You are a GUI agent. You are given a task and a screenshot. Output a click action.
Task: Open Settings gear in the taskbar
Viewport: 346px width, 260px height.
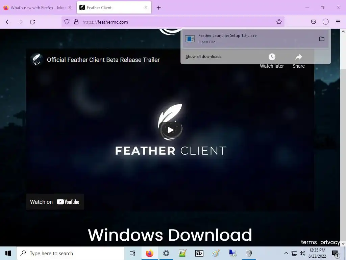coord(166,253)
